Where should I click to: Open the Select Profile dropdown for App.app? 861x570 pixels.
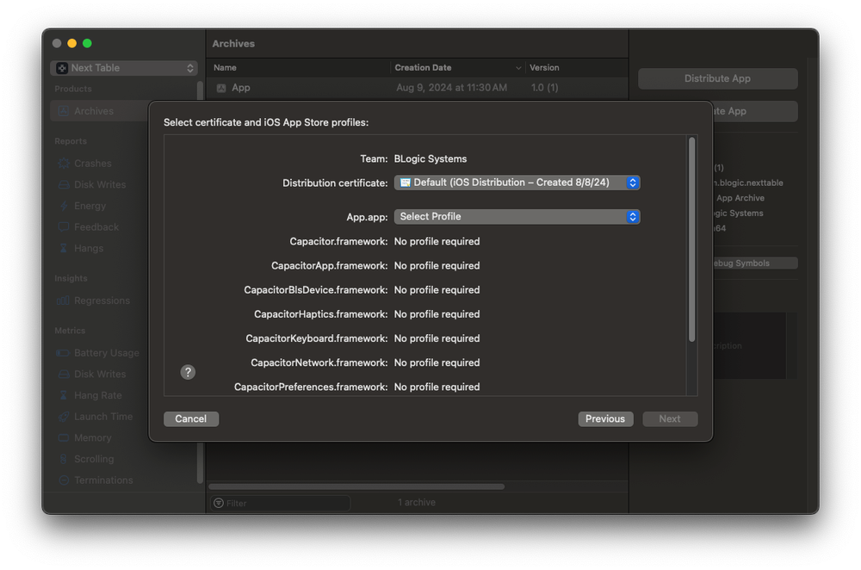point(517,217)
